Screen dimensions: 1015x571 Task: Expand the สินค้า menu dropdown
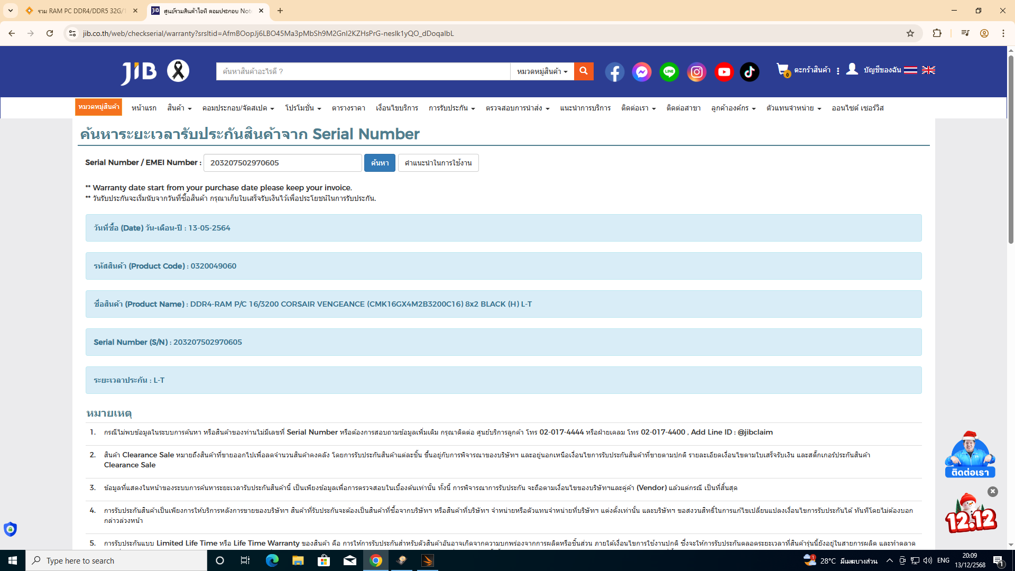click(179, 108)
